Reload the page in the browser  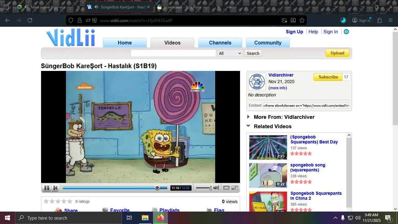pos(30,20)
